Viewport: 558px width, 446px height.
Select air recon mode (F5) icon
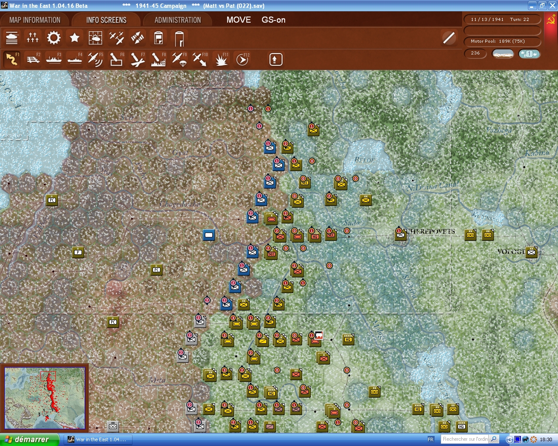coord(95,59)
